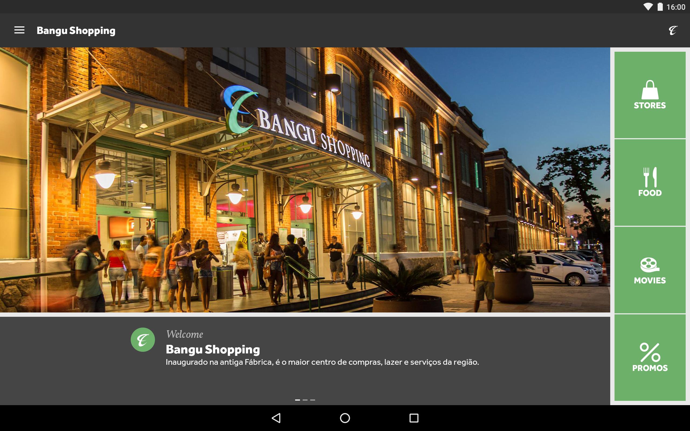This screenshot has height=431, width=690.
Task: Tap the Welcome italic label
Action: [185, 334]
